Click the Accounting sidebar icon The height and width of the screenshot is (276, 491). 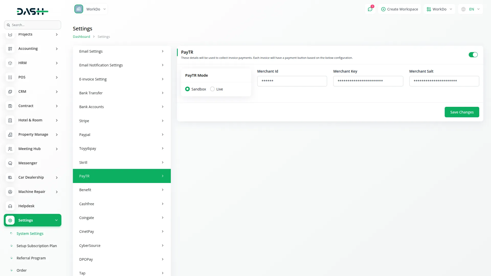tap(10, 49)
